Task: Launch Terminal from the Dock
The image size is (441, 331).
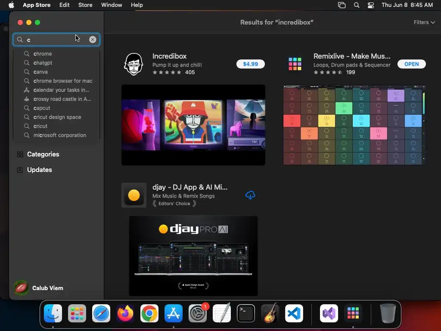Action: coord(246,313)
